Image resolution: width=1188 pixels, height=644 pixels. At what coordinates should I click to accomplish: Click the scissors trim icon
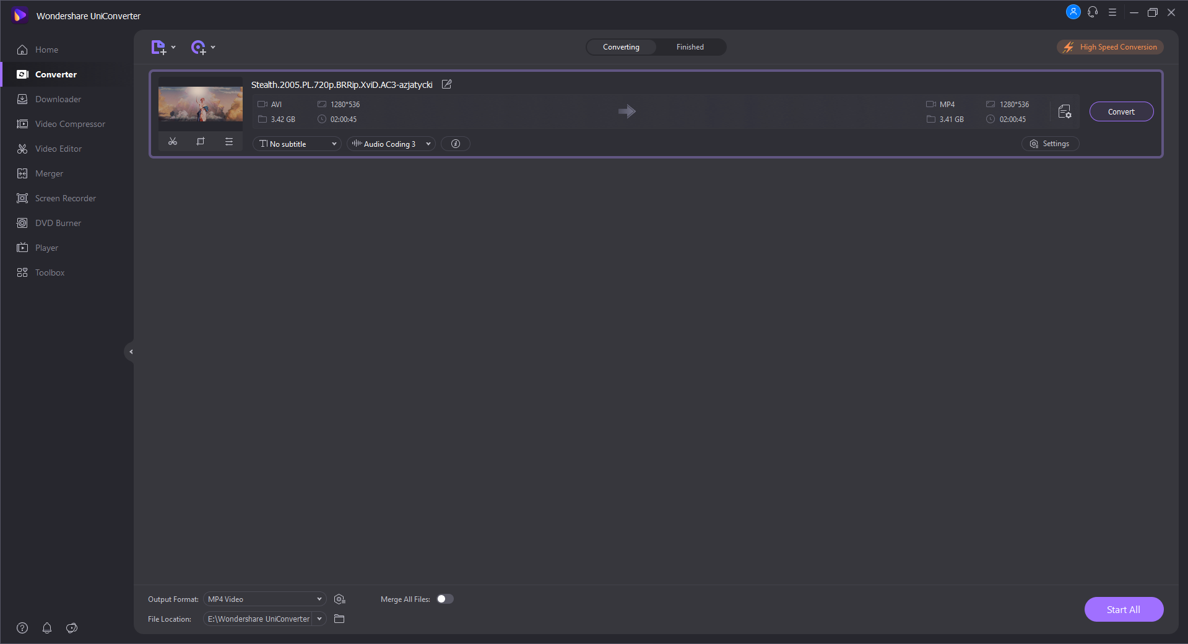pos(173,142)
